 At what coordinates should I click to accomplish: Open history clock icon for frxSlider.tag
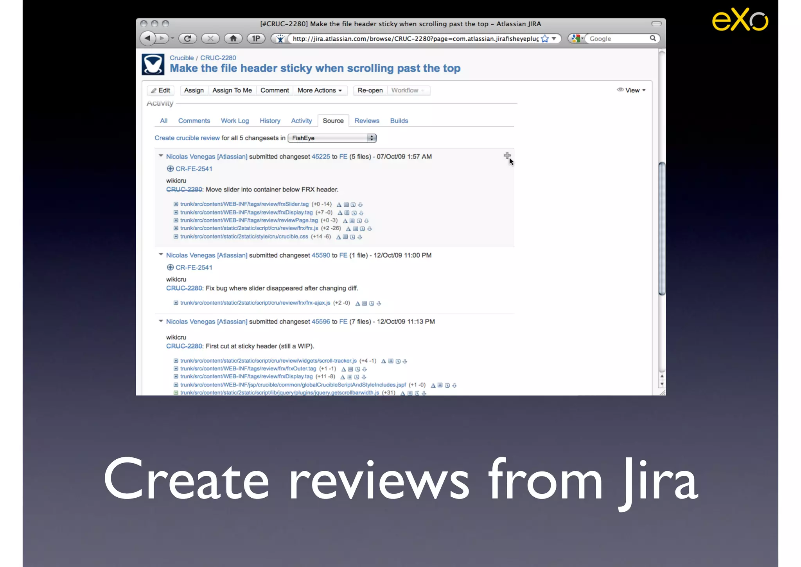point(353,204)
